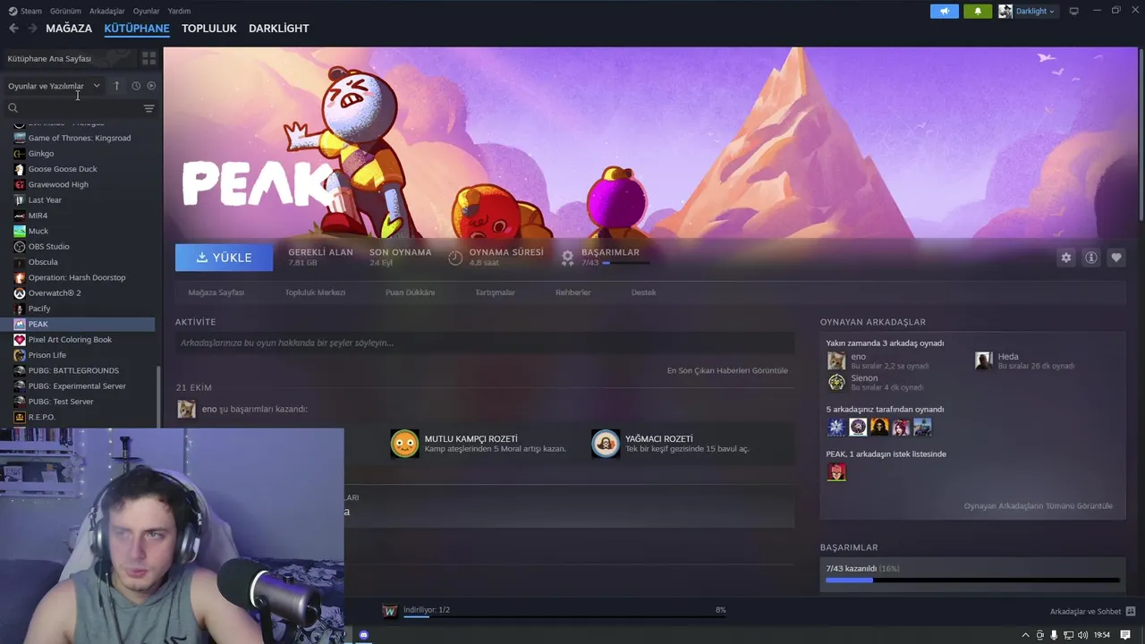Open PEAK settings gear icon
Viewport: 1145px width, 644px height.
(1065, 258)
